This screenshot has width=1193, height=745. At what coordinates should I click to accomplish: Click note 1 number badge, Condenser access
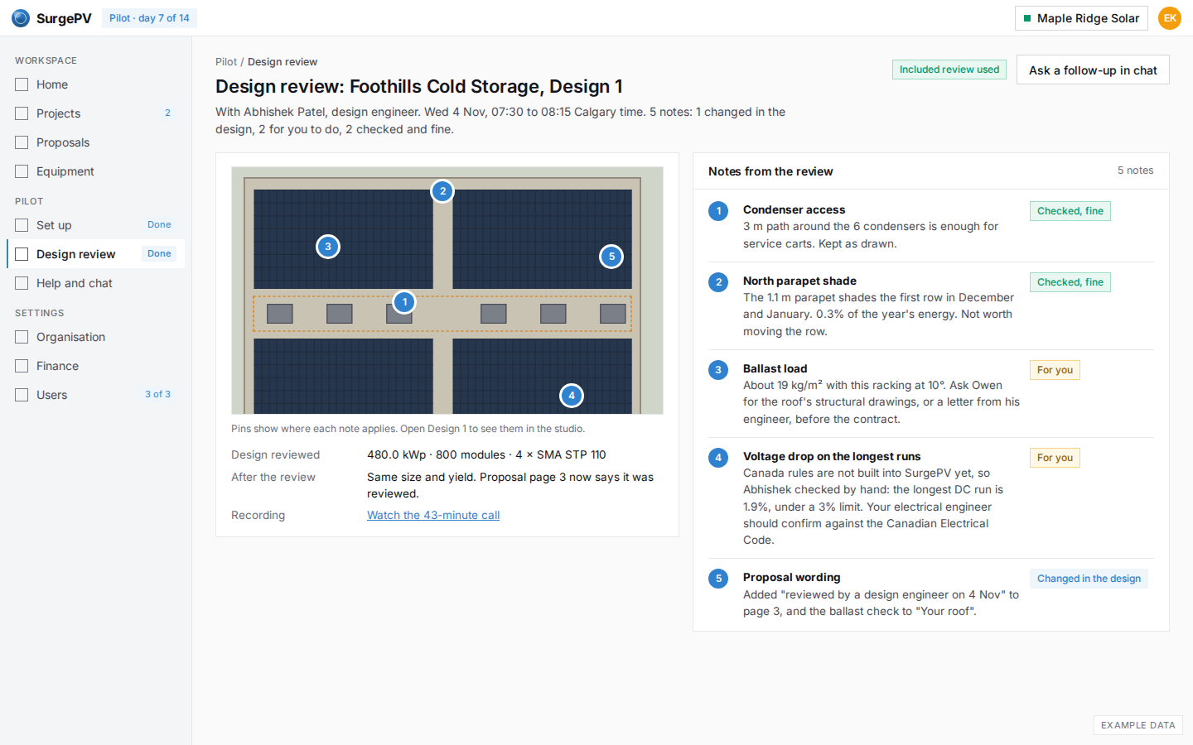(x=718, y=211)
